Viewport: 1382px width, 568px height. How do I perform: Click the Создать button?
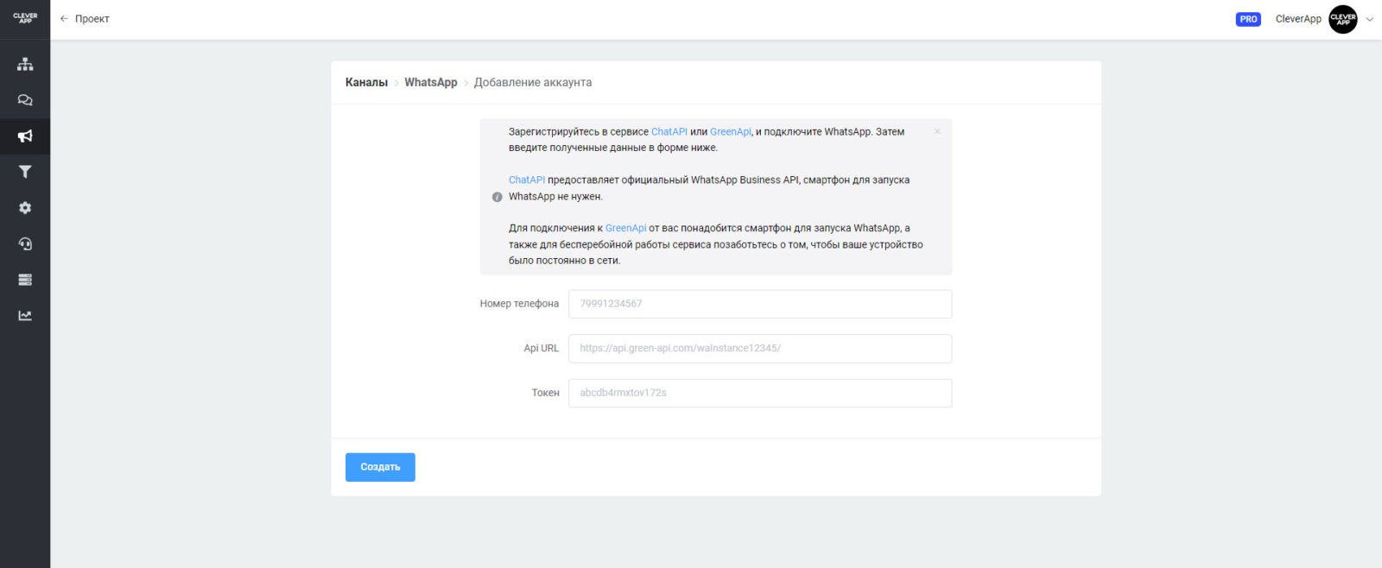(x=380, y=467)
